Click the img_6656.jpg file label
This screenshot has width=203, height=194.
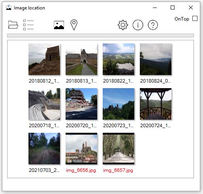pyautogui.click(x=81, y=170)
